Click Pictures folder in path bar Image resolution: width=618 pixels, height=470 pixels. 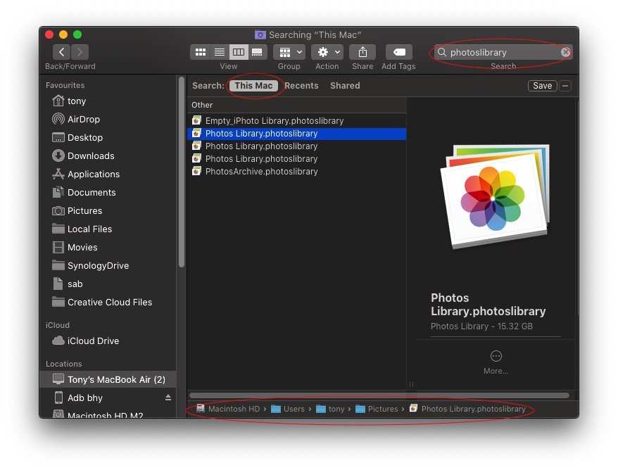tap(377, 409)
